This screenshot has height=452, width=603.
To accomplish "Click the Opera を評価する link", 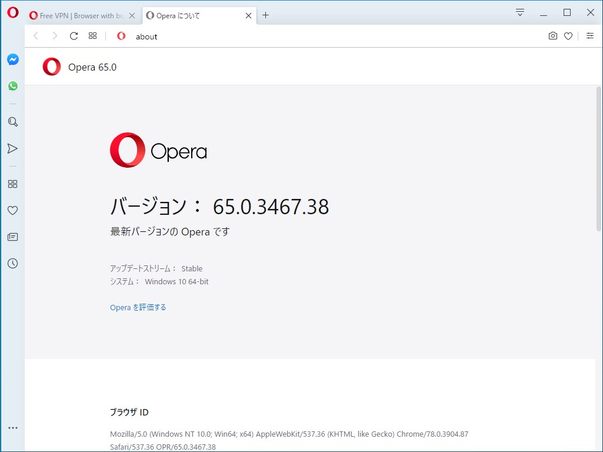I will pos(137,307).
